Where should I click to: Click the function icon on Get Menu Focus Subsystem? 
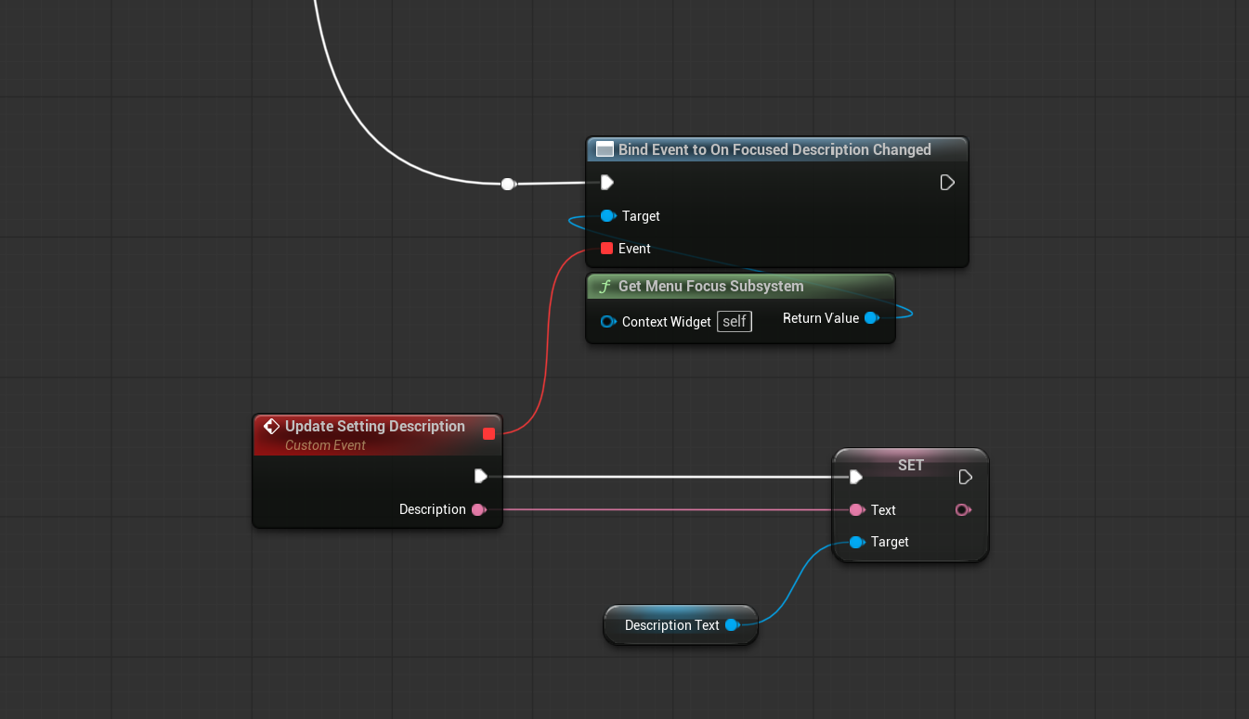click(605, 286)
